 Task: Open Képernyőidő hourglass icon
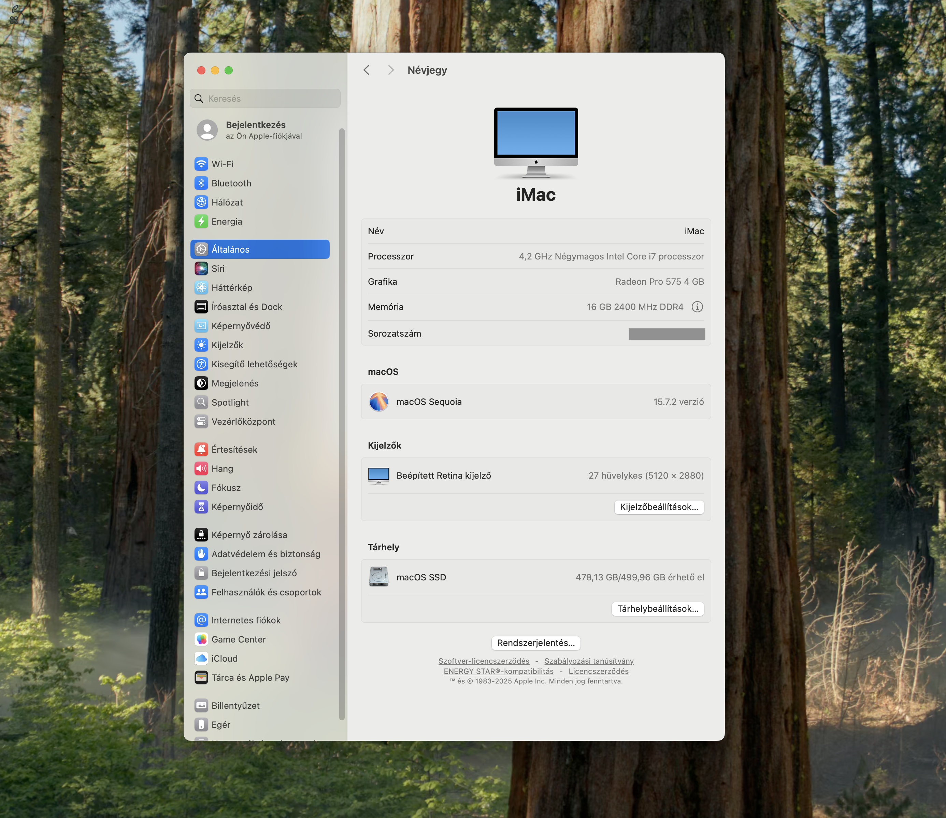tap(201, 507)
